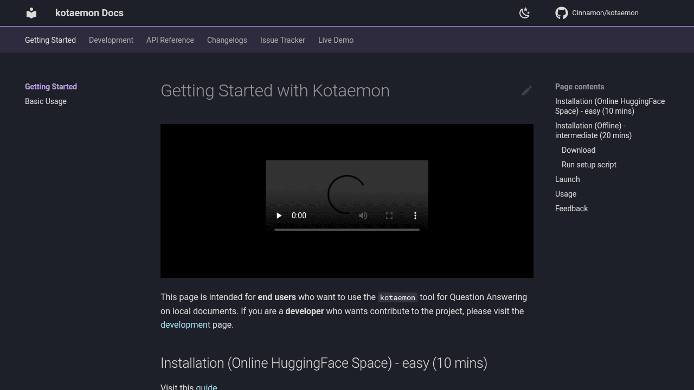
Task: Open the Issue Tracker
Action: point(282,40)
